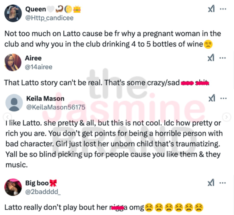Open the three-dot menu on Big boo's tweet

(223, 183)
